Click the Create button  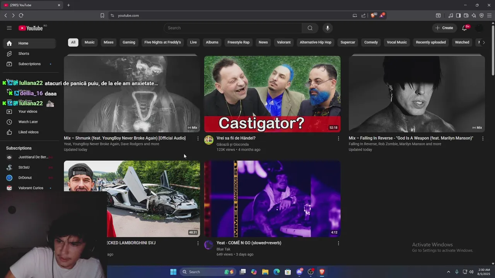point(444,28)
